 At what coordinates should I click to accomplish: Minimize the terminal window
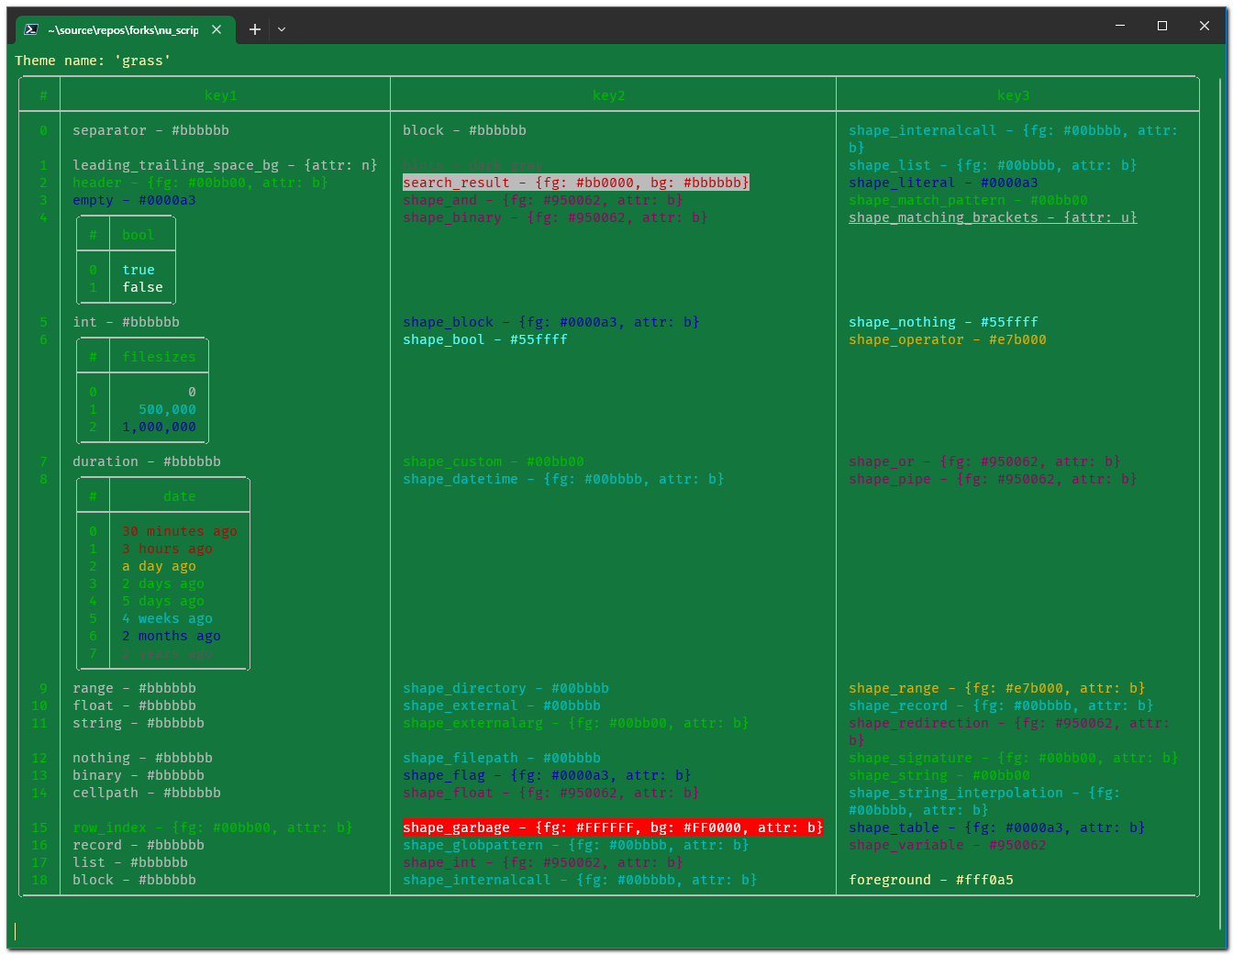tap(1120, 26)
